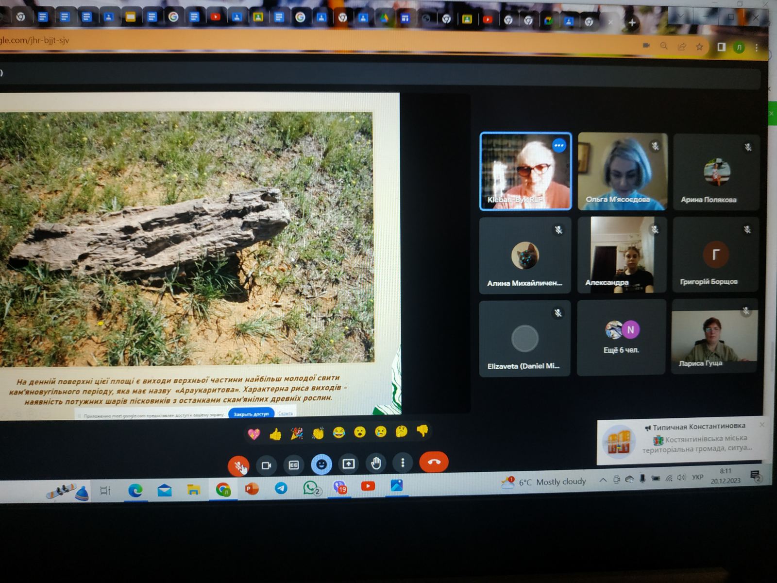Image resolution: width=777 pixels, height=583 pixels.
Task: Close the emoji reactions panel button
Action: 321,464
